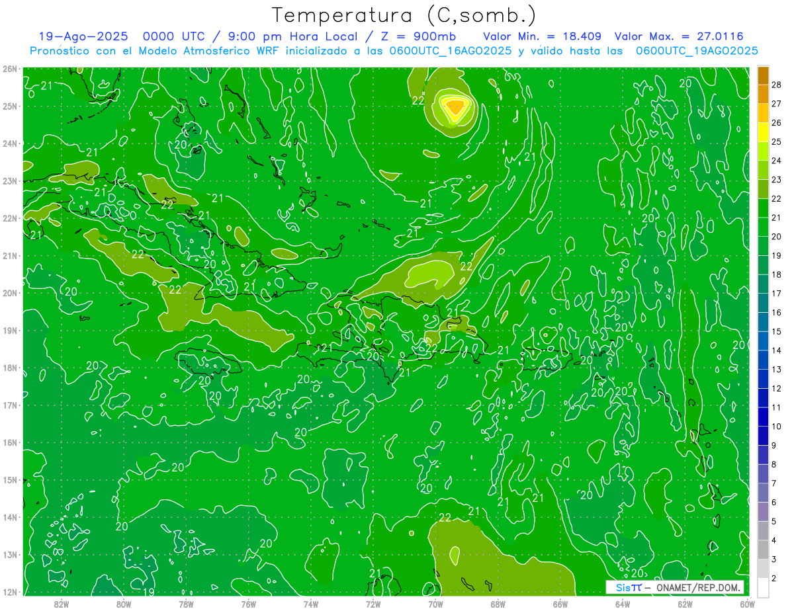Click the teal swatch between 16 and 17
Viewport: 794px width, 613px height.
(763, 303)
